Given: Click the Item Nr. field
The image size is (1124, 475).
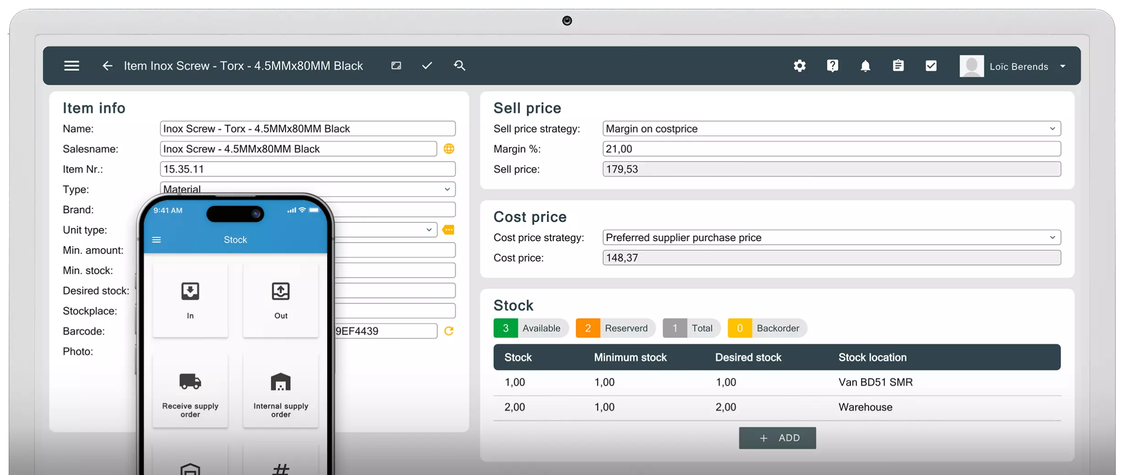Looking at the screenshot, I should pos(308,169).
